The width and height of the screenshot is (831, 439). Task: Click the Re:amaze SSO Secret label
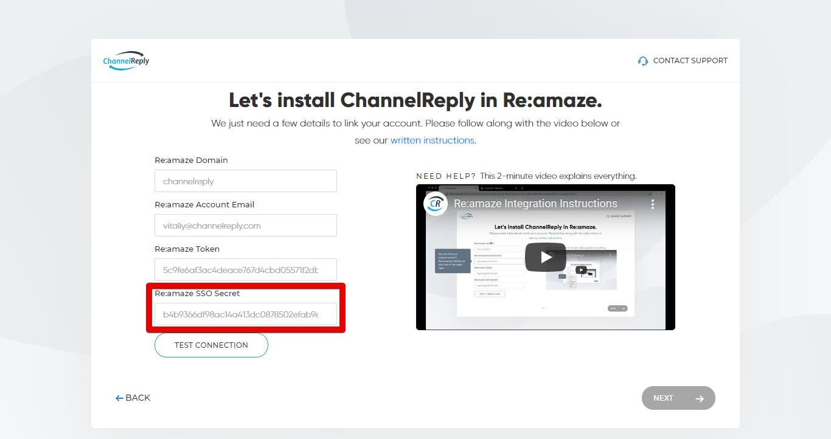197,294
